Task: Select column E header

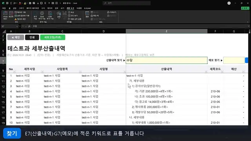Action: (x=166, y=31)
